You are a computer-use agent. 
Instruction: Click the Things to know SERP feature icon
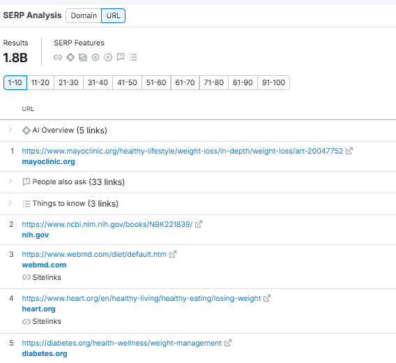[x=133, y=57]
